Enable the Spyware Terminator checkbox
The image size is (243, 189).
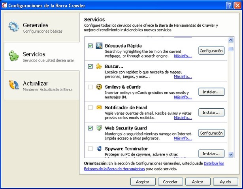(x=90, y=148)
